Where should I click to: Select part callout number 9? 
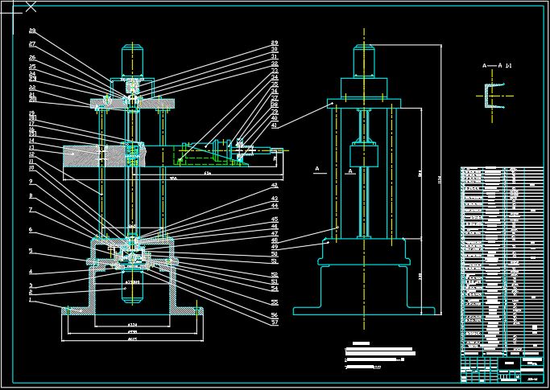[31, 182]
